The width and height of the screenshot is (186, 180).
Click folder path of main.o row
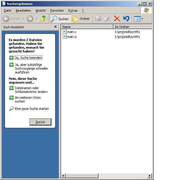click(x=127, y=37)
